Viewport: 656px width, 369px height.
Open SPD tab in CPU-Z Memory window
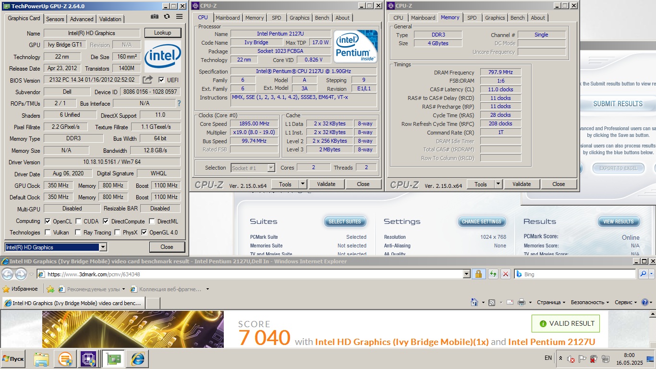pos(472,18)
